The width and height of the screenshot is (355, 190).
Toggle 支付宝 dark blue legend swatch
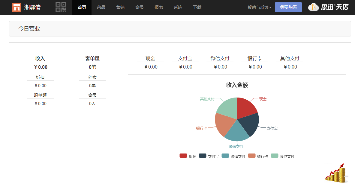[x=202, y=156]
